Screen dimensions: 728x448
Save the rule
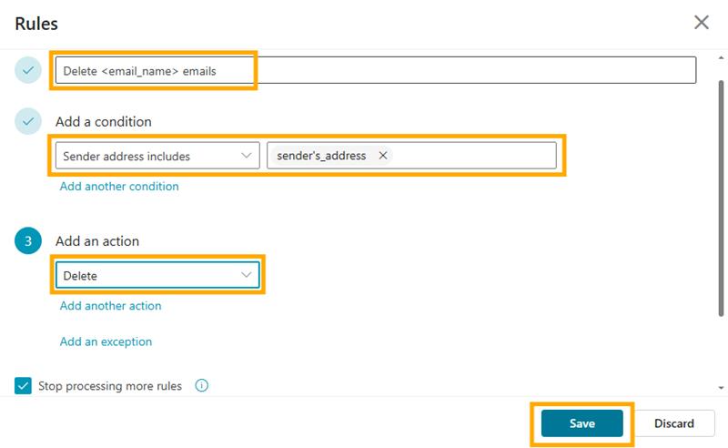click(x=581, y=423)
